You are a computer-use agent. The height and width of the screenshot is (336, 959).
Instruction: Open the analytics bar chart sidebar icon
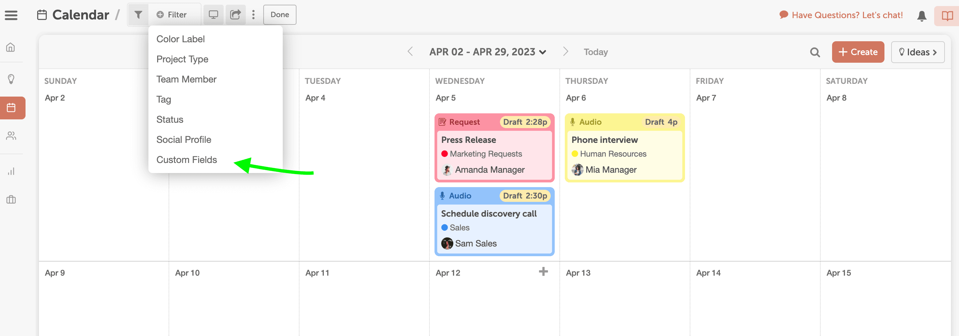tap(11, 171)
